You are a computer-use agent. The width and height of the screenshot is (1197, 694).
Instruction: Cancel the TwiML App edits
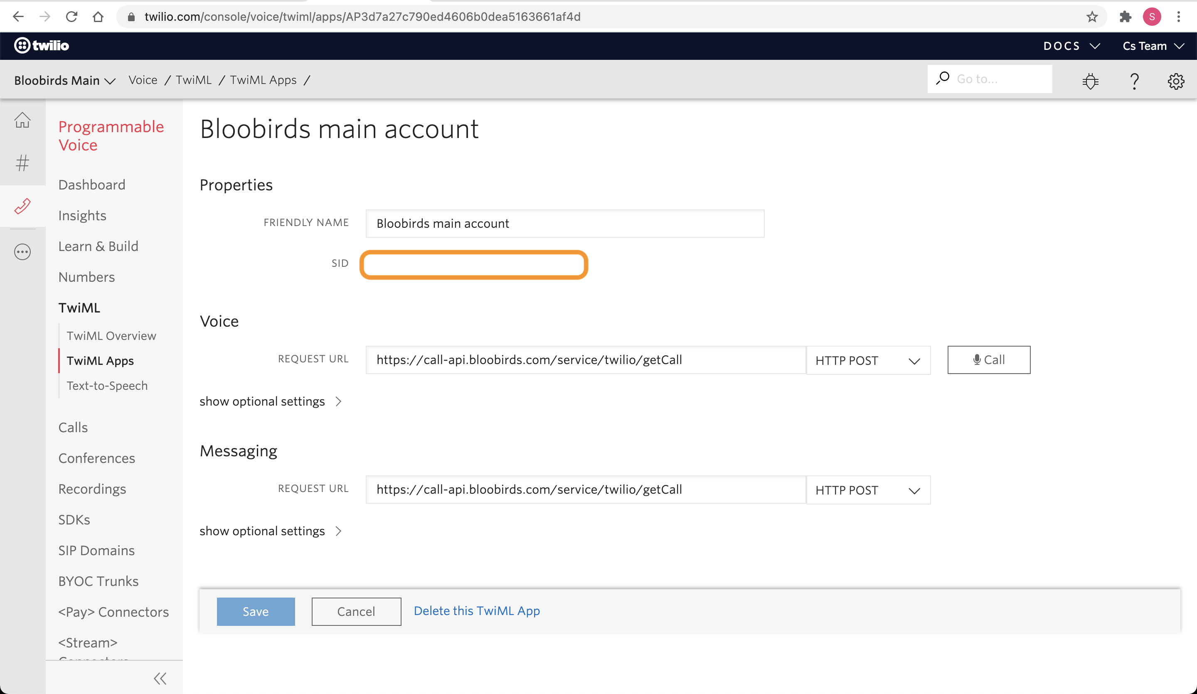click(x=356, y=611)
